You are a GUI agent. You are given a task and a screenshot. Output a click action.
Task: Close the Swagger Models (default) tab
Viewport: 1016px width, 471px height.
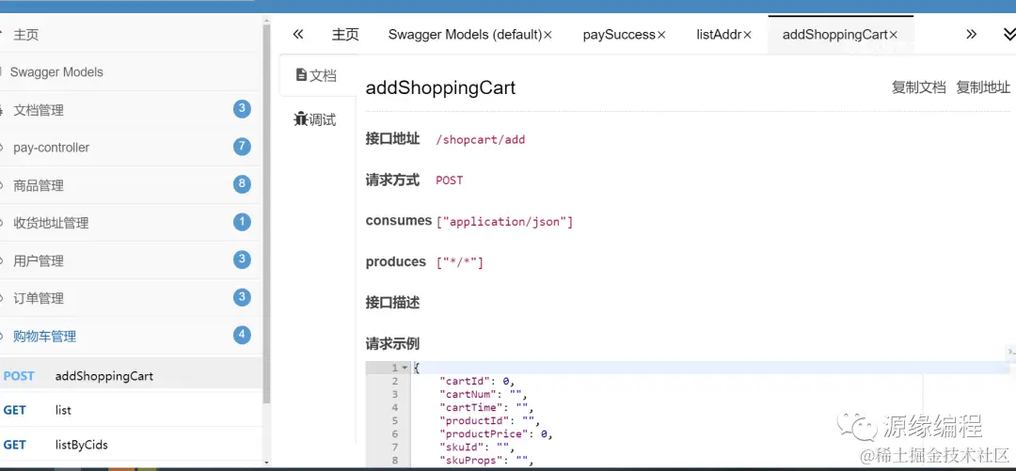pyautogui.click(x=548, y=35)
